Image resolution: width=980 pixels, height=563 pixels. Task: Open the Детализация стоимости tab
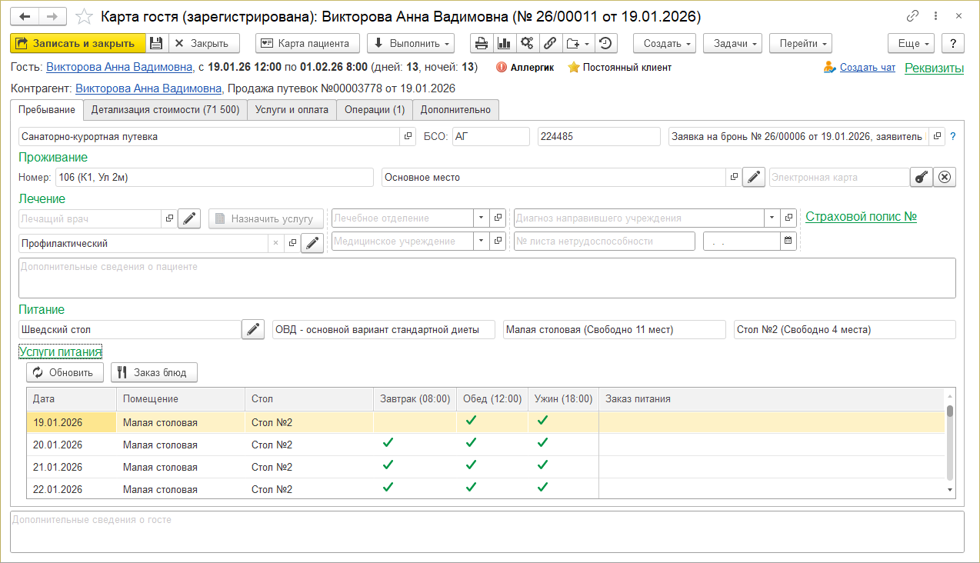(165, 110)
